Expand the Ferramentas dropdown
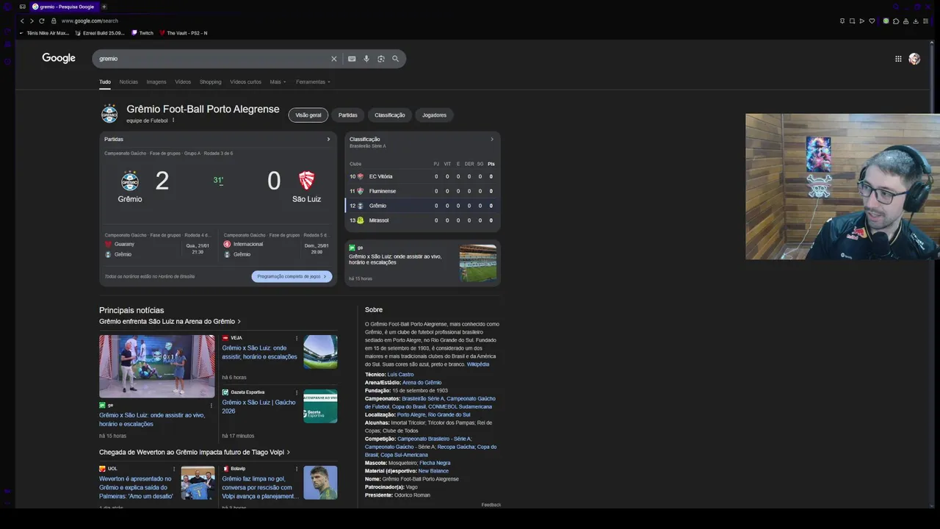The width and height of the screenshot is (940, 529). (x=313, y=82)
